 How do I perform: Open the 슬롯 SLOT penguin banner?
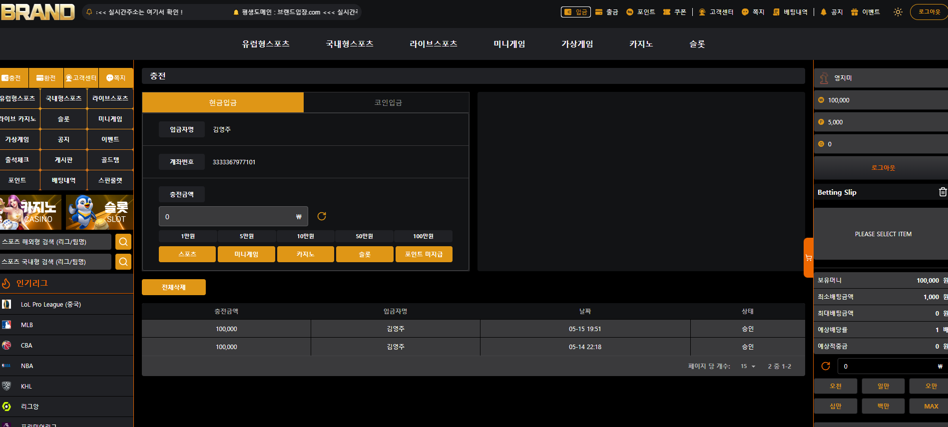[x=99, y=212]
